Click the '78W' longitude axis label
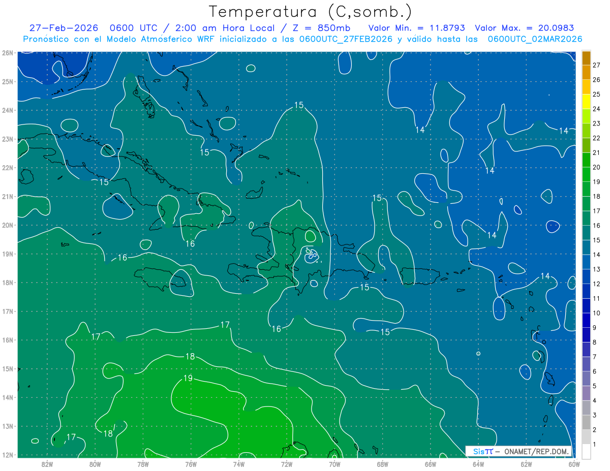 [143, 464]
